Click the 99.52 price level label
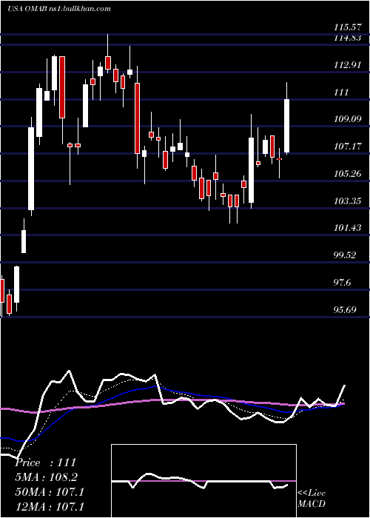 [346, 255]
